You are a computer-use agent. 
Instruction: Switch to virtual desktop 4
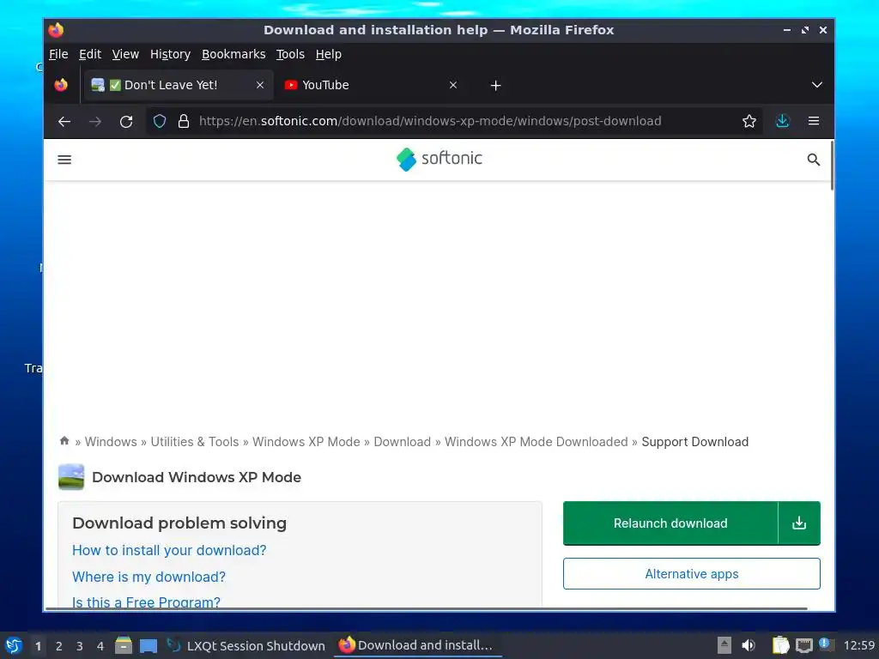(x=100, y=646)
